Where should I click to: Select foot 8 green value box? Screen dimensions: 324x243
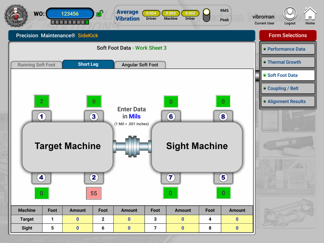coord(223,101)
